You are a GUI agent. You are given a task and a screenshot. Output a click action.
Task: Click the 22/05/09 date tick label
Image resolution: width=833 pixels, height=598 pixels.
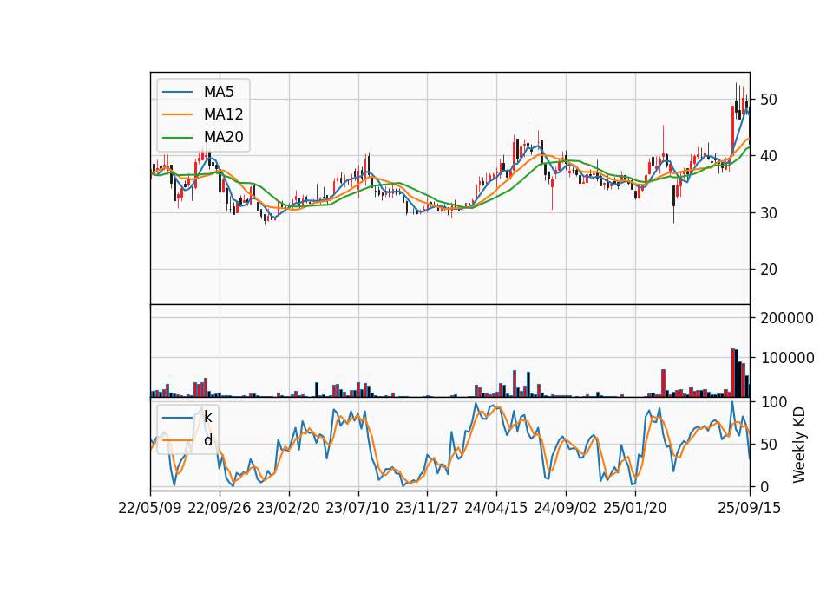150,508
